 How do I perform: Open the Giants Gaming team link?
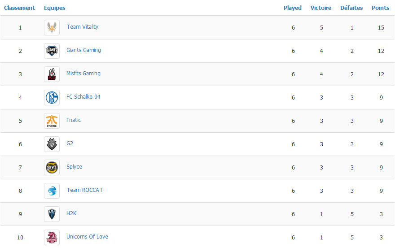[83, 50]
